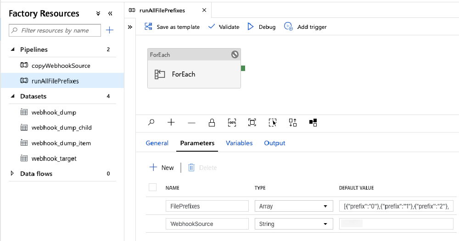
Task: Open the webhook_dump_child dataset
Action: tap(62, 128)
